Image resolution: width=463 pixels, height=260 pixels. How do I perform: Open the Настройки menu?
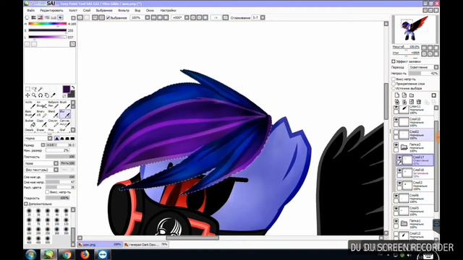[x=168, y=10]
